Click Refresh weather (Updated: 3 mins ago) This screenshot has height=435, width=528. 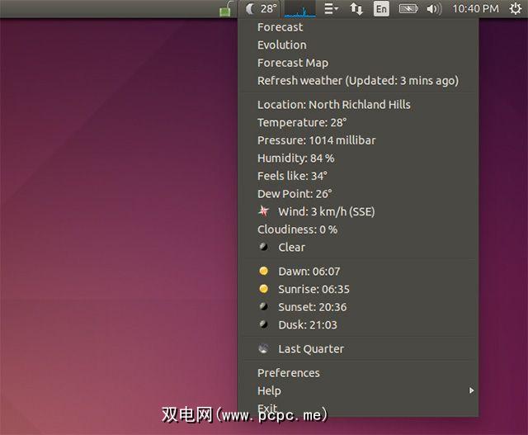357,81
